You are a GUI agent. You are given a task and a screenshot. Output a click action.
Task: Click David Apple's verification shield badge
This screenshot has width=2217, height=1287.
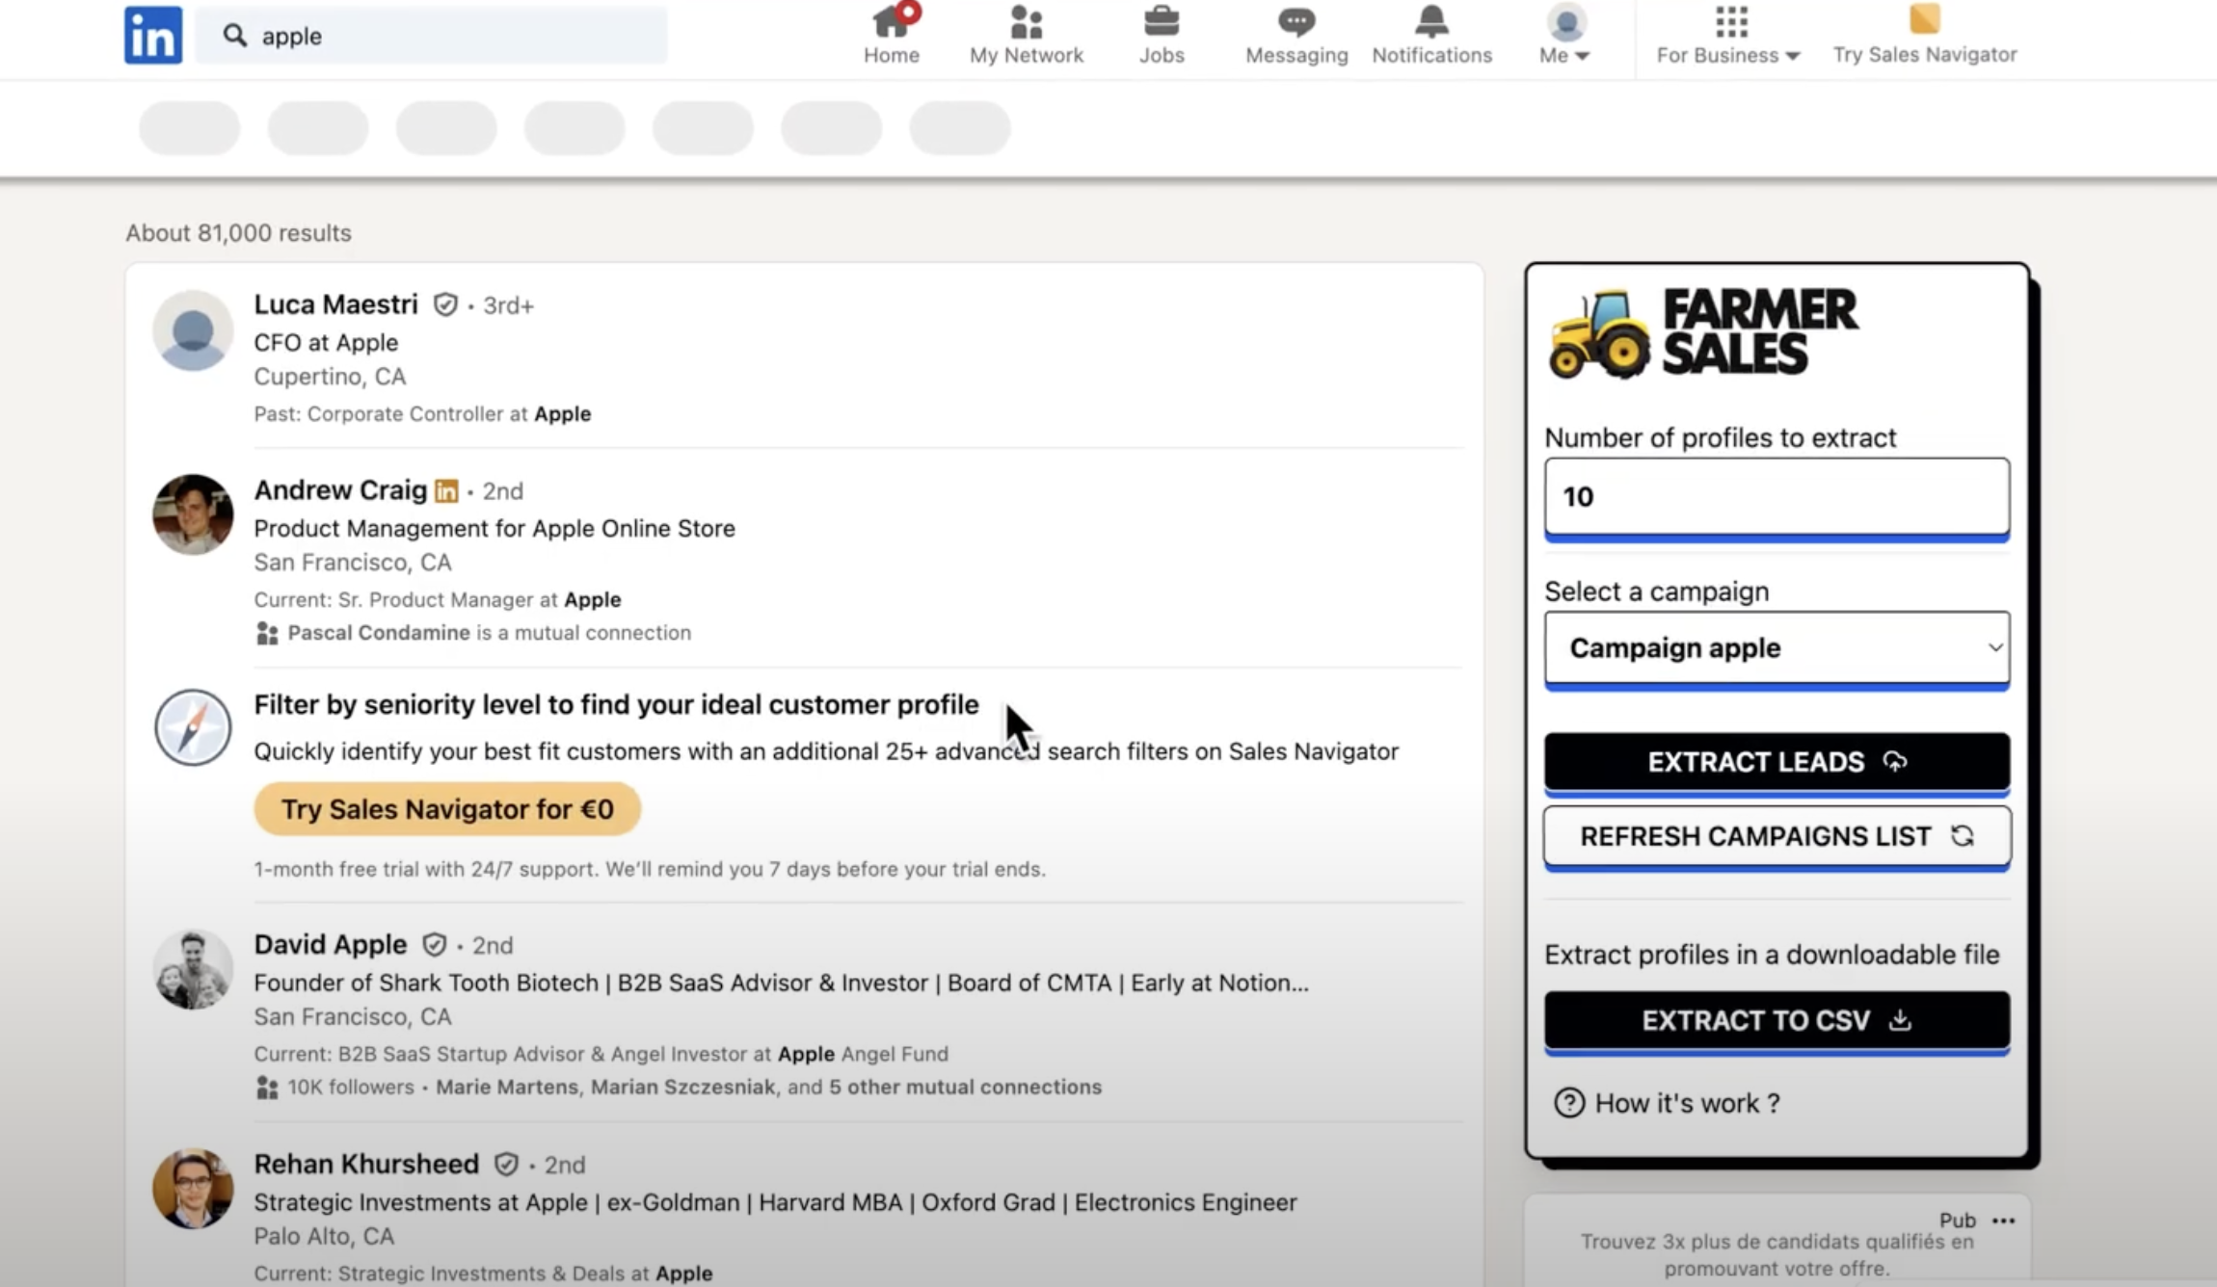click(x=435, y=944)
